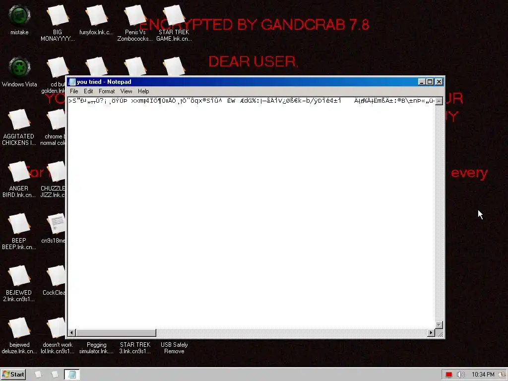Click the Pegging simulator.lnk label

coord(96,348)
